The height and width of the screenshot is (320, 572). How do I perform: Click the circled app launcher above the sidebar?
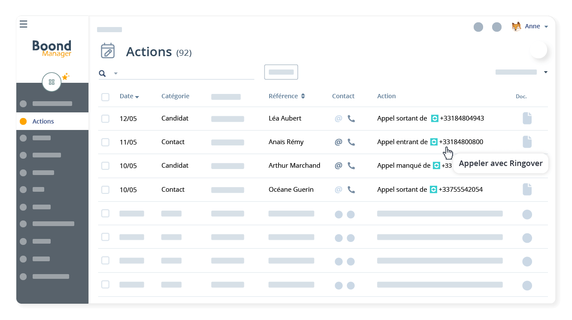pyautogui.click(x=52, y=82)
